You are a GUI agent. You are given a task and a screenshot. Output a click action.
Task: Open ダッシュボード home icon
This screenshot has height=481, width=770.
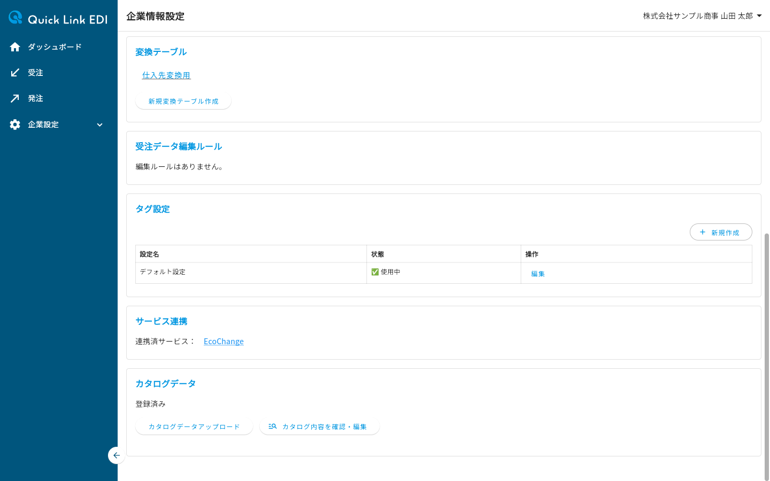coord(15,47)
